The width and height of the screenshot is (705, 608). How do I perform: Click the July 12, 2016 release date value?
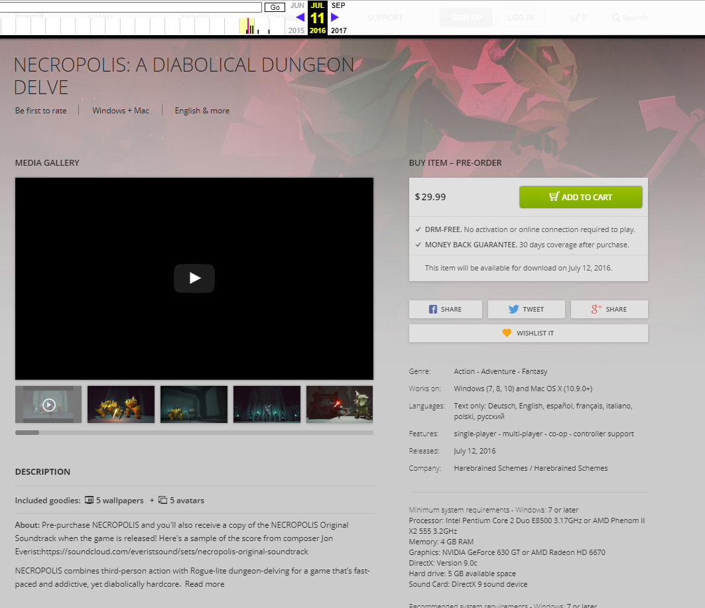pyautogui.click(x=475, y=451)
